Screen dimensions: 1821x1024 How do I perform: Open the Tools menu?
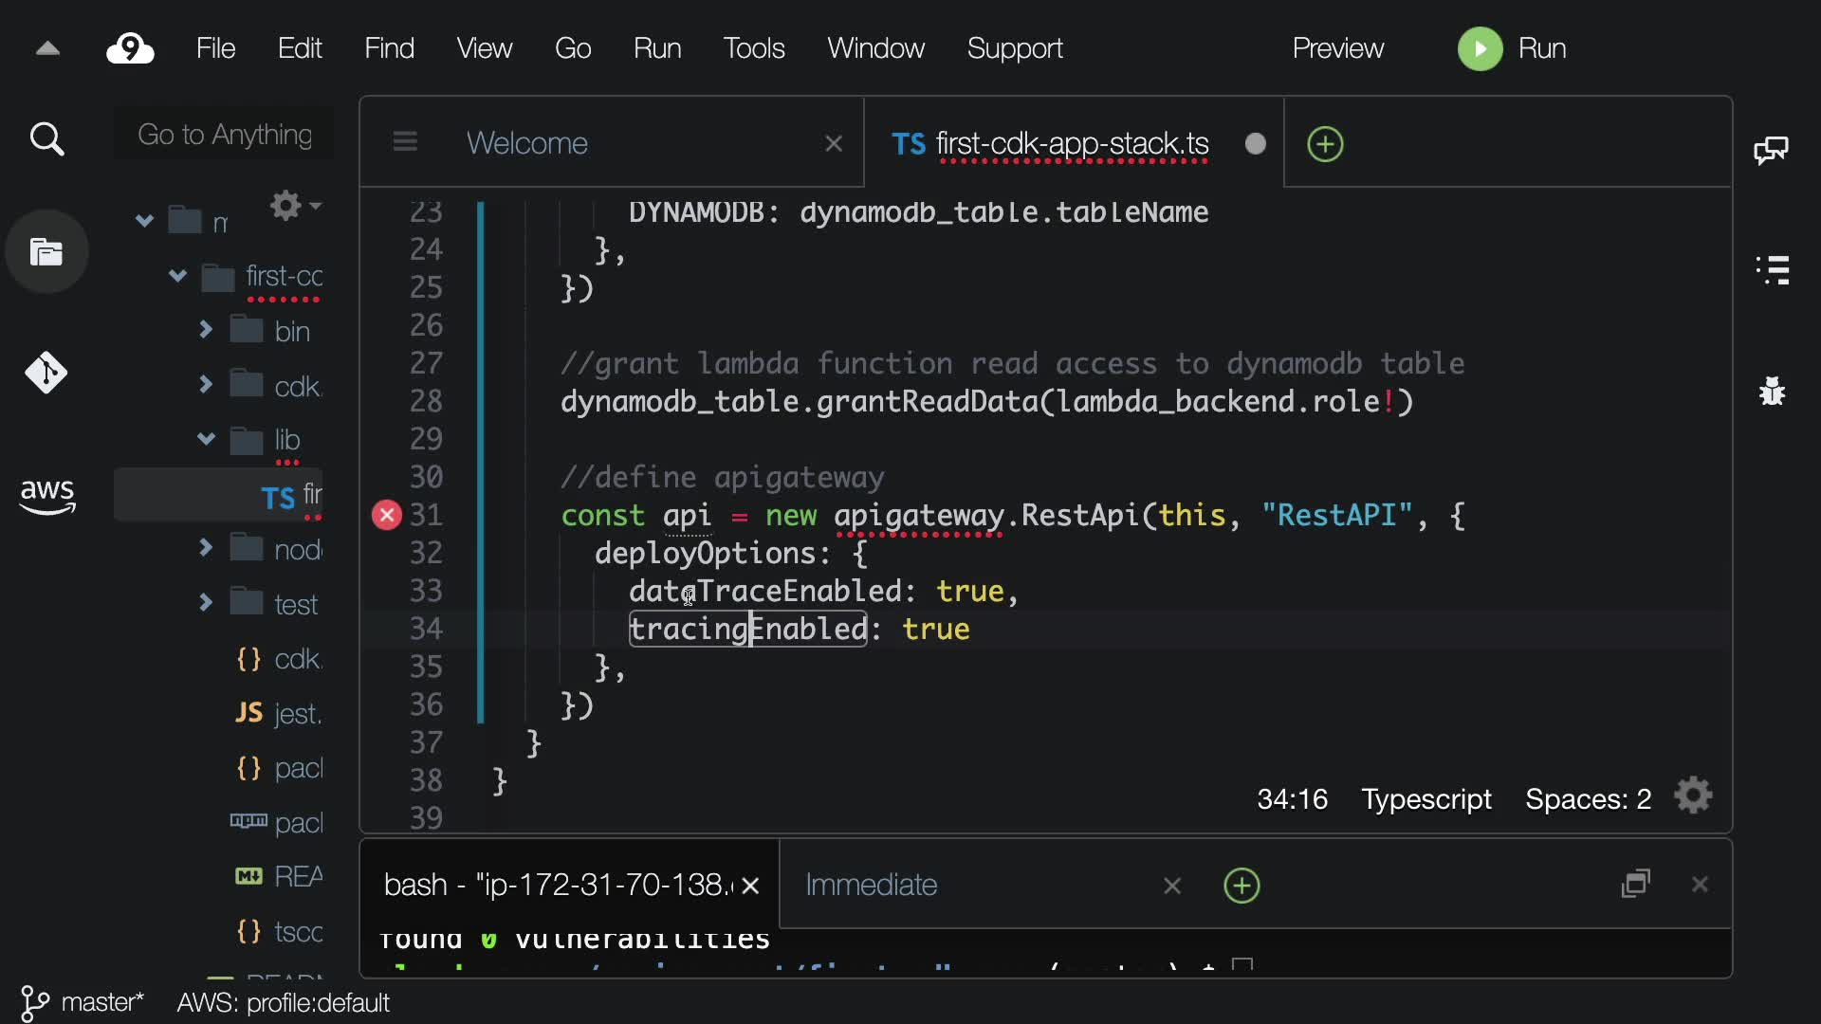[753, 48]
